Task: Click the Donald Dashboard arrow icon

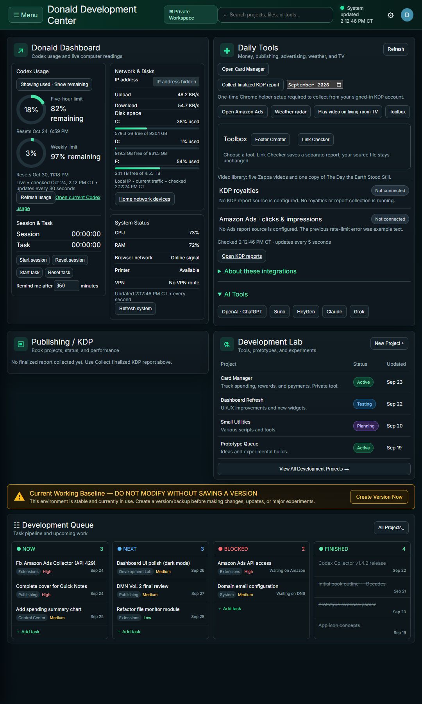Action: tap(21, 50)
